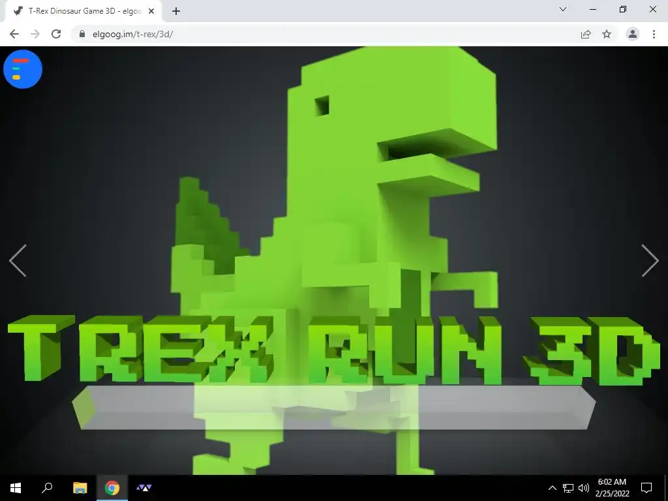Show hidden system tray icons
The height and width of the screenshot is (501, 668).
tap(552, 488)
